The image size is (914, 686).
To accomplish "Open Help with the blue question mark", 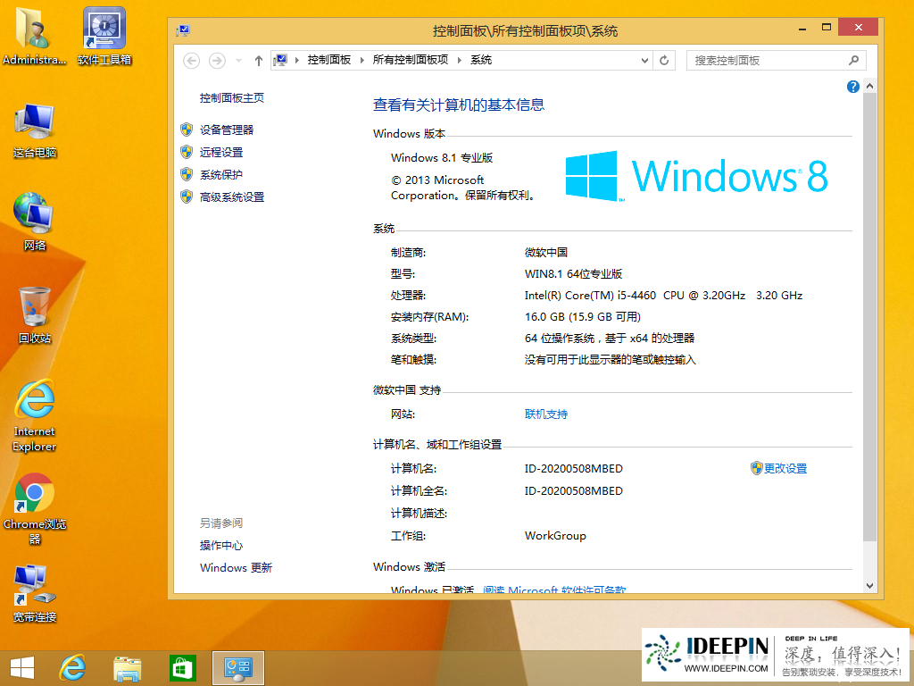I will point(852,87).
